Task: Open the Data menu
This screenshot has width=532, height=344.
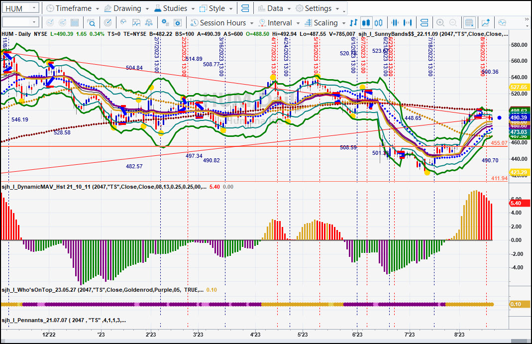Action: coord(274,8)
